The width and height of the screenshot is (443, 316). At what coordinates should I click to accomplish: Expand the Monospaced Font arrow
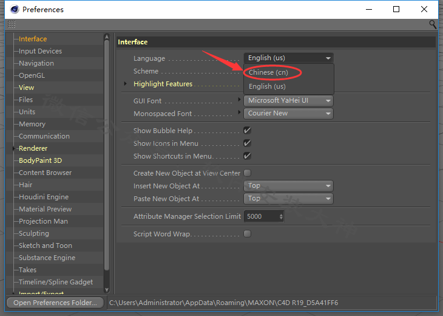click(x=239, y=112)
